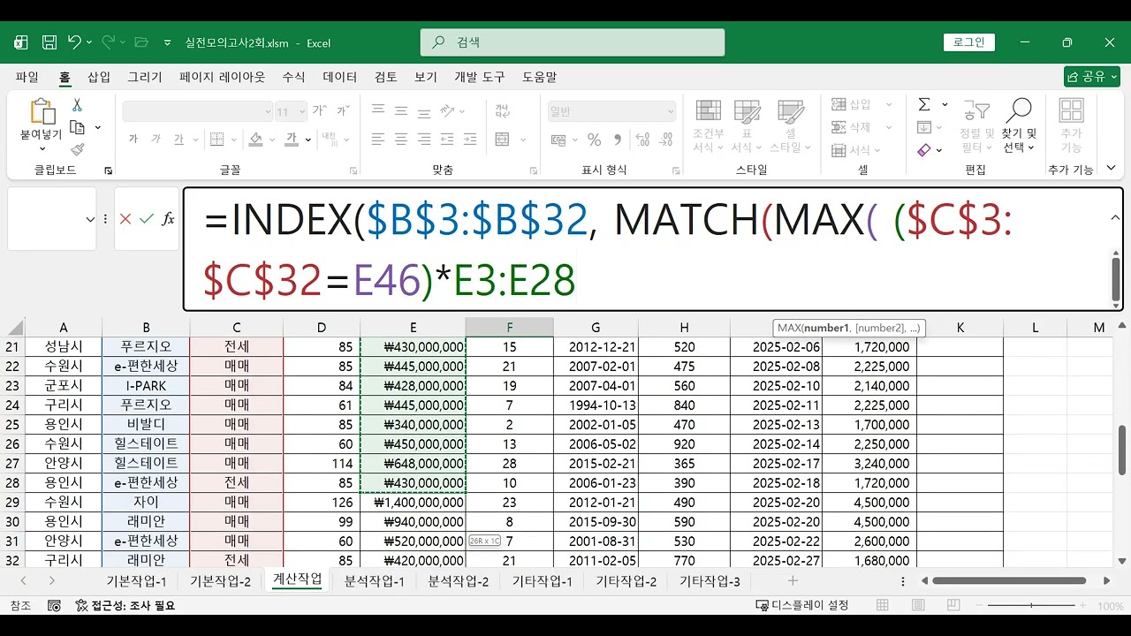Click the search box labeled 검색
The width and height of the screenshot is (1131, 636).
click(x=573, y=42)
